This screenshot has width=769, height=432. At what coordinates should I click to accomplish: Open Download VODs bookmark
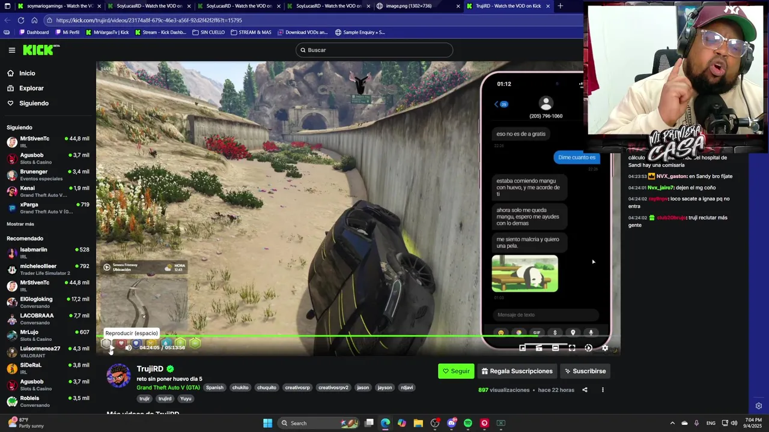tap(302, 32)
